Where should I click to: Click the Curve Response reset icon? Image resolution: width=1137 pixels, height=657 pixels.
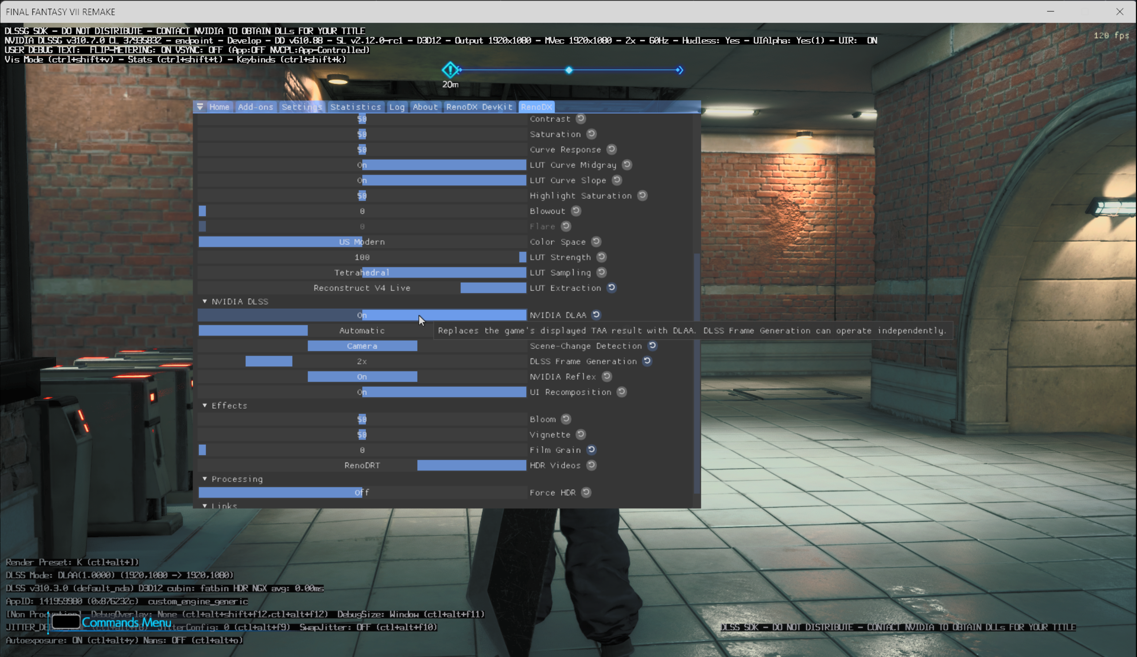coord(612,149)
